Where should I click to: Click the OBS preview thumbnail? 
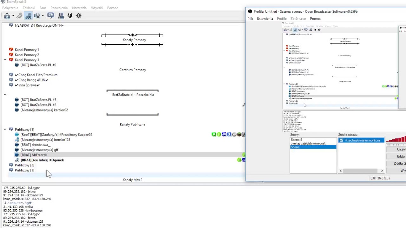click(344, 77)
